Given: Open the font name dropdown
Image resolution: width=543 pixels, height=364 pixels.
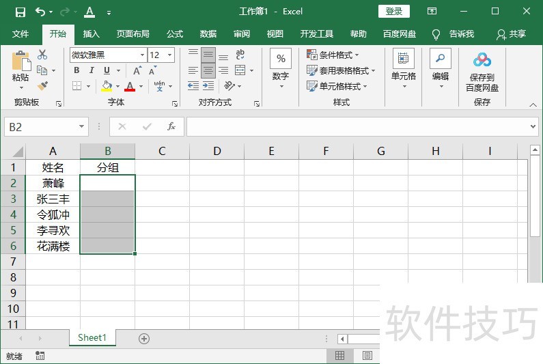Looking at the screenshot, I should tap(142, 55).
